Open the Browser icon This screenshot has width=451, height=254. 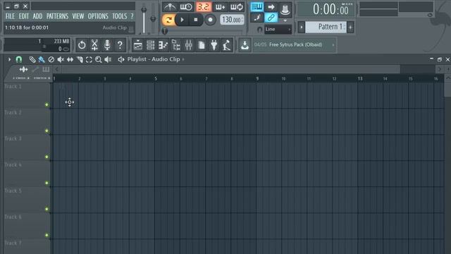175,45
